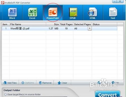Click the All value in Selected Pages
Screen dimensions: 126x97
tap(76, 28)
